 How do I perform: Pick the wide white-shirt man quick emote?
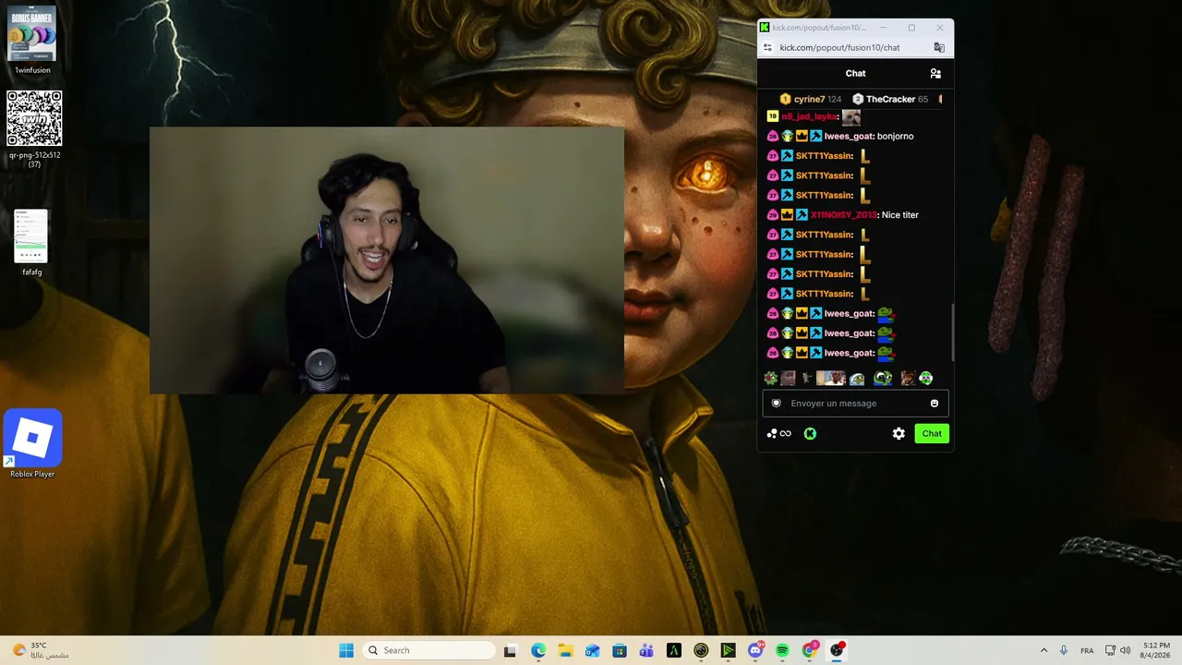click(x=831, y=378)
